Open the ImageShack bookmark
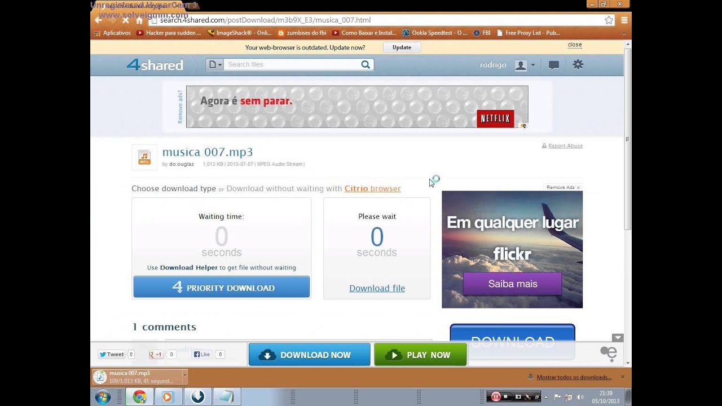The height and width of the screenshot is (406, 722). [239, 33]
